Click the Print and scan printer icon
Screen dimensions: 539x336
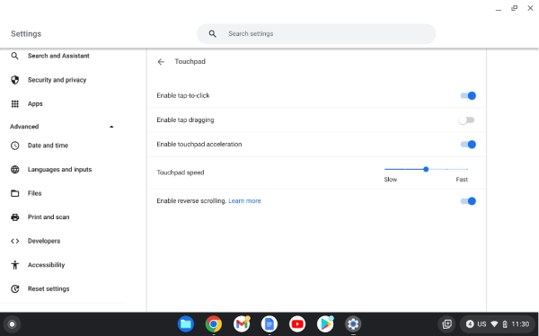click(14, 217)
